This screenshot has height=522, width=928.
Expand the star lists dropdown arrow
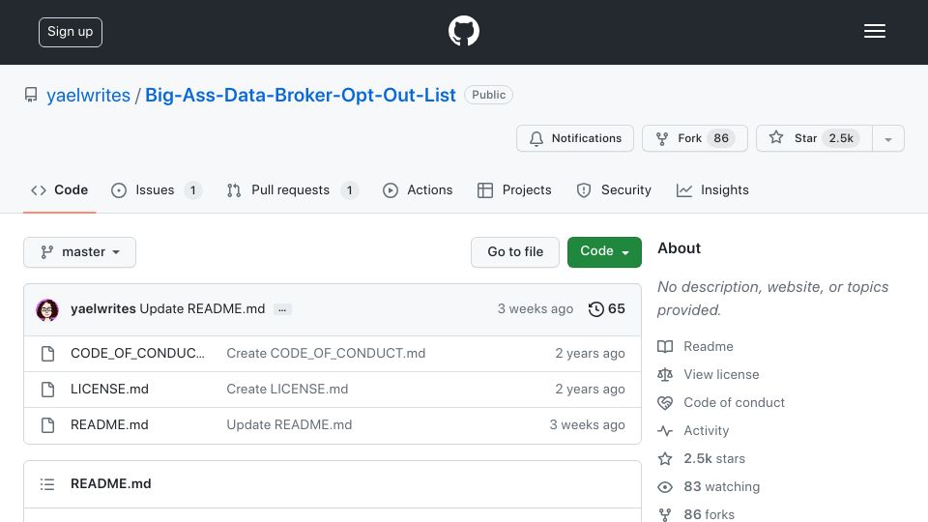887,139
